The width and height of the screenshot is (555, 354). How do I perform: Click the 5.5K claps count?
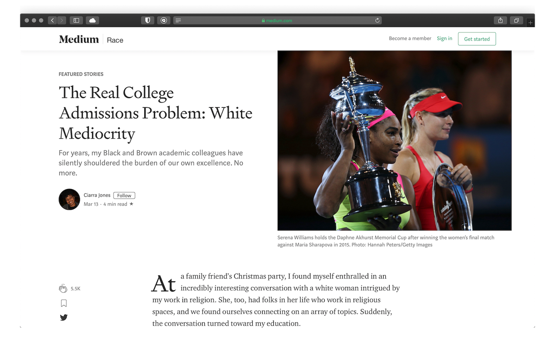click(x=75, y=289)
